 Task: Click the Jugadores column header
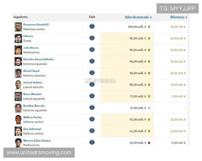point(21,17)
